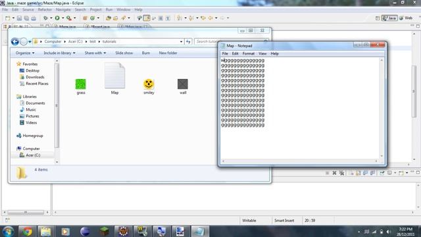Open Eclipse Navigate menu
Screen dimensions: 421x237
coord(63,10)
